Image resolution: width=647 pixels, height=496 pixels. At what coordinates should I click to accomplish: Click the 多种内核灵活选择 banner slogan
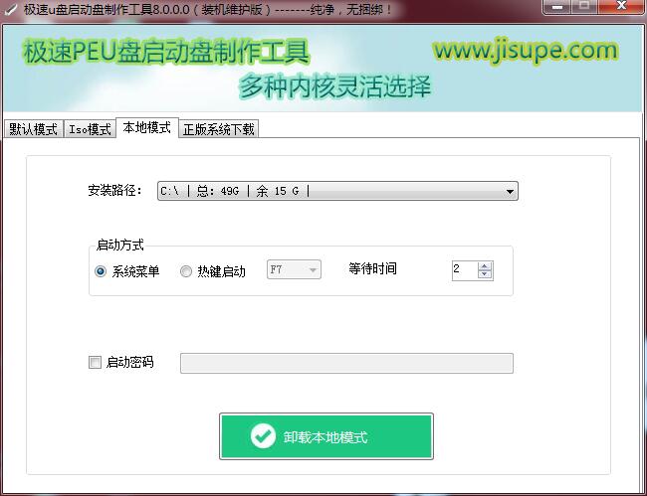pyautogui.click(x=334, y=86)
